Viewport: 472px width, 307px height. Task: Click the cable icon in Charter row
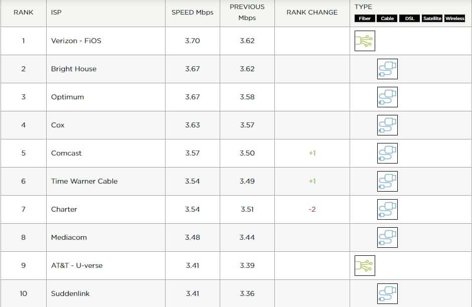[387, 210]
